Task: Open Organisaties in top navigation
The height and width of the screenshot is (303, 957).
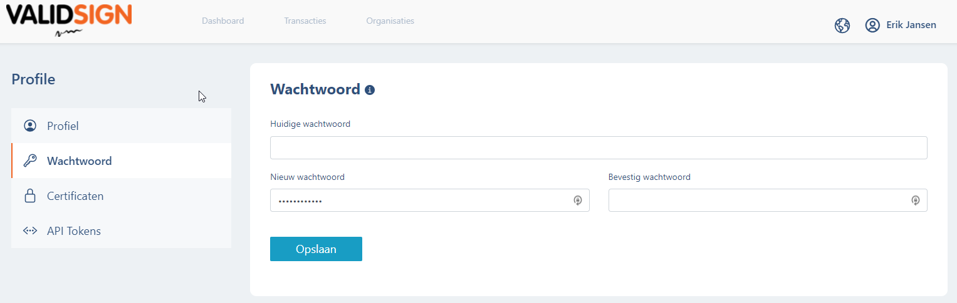Action: click(390, 21)
